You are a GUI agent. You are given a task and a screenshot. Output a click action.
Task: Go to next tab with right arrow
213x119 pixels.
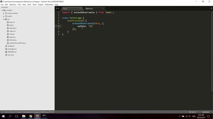[x=59, y=8]
